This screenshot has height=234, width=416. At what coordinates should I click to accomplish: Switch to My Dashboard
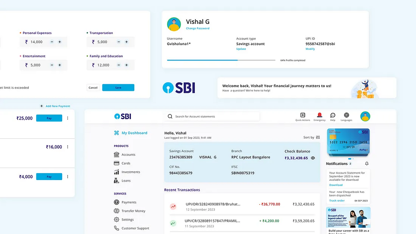click(x=134, y=133)
